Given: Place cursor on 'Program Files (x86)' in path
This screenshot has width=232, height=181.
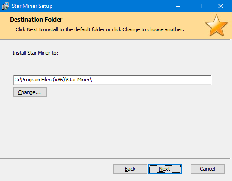Looking at the screenshot, I should [x=43, y=80].
